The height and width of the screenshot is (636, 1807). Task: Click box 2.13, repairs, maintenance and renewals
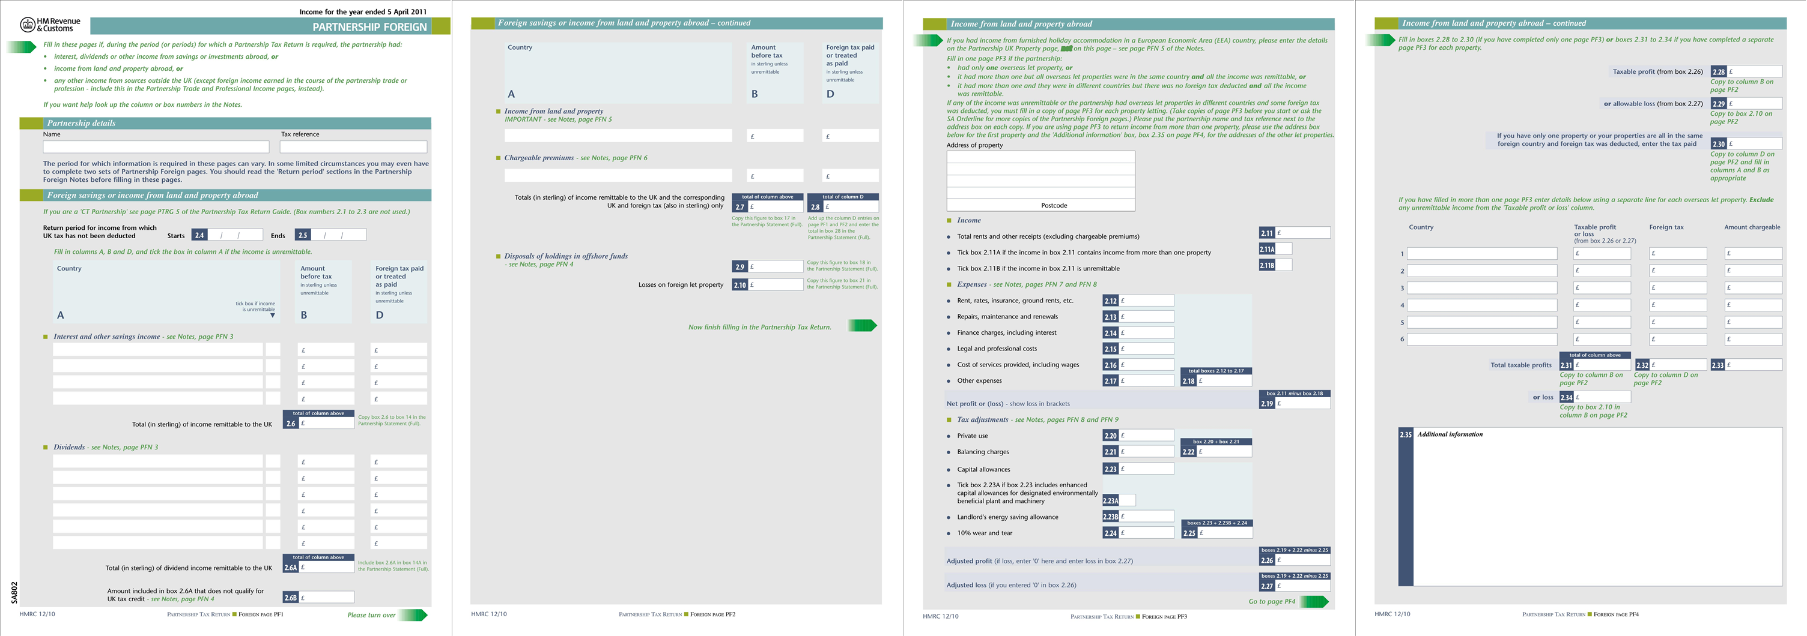[1146, 316]
